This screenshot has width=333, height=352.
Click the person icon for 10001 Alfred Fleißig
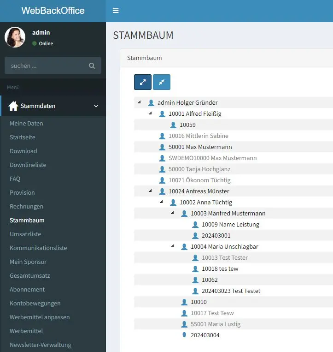click(x=162, y=114)
